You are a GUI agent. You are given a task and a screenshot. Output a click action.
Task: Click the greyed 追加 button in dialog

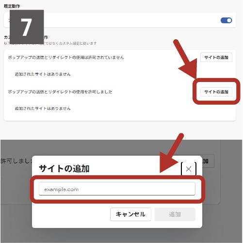175,214
